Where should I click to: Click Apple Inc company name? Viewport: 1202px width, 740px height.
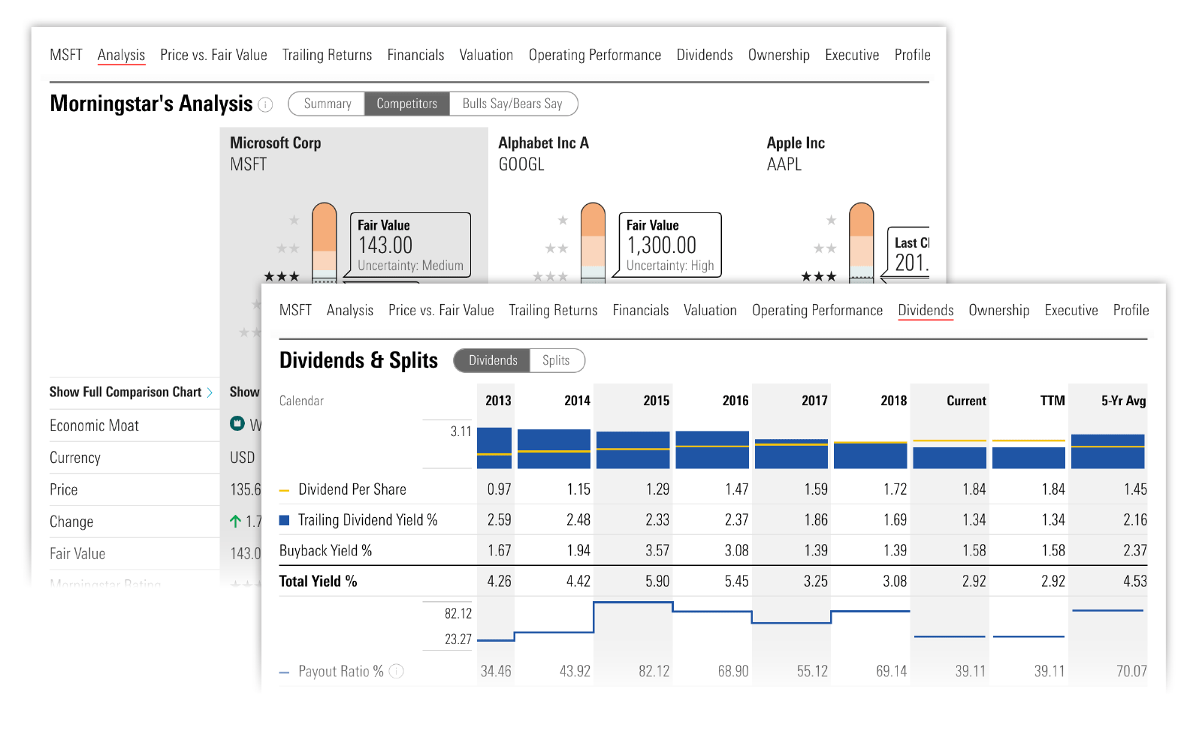(x=796, y=143)
